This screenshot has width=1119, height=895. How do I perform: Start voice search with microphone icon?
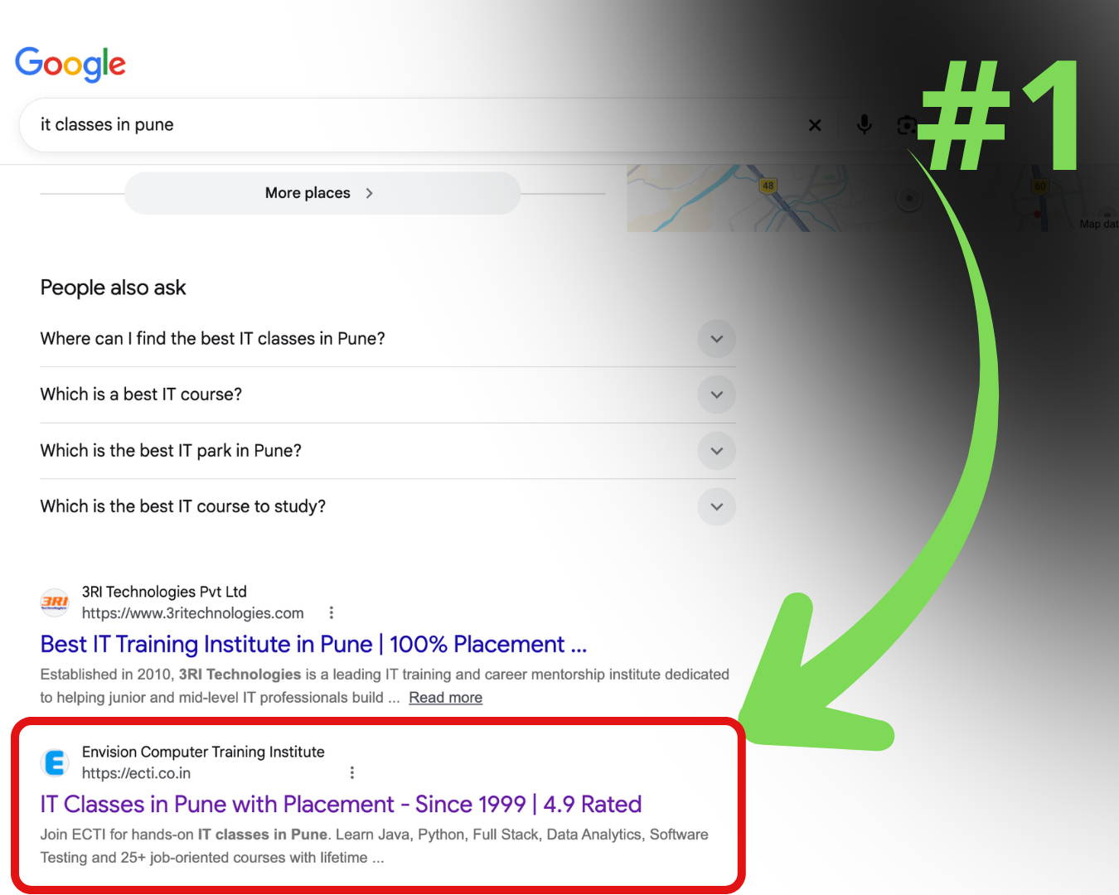point(864,124)
